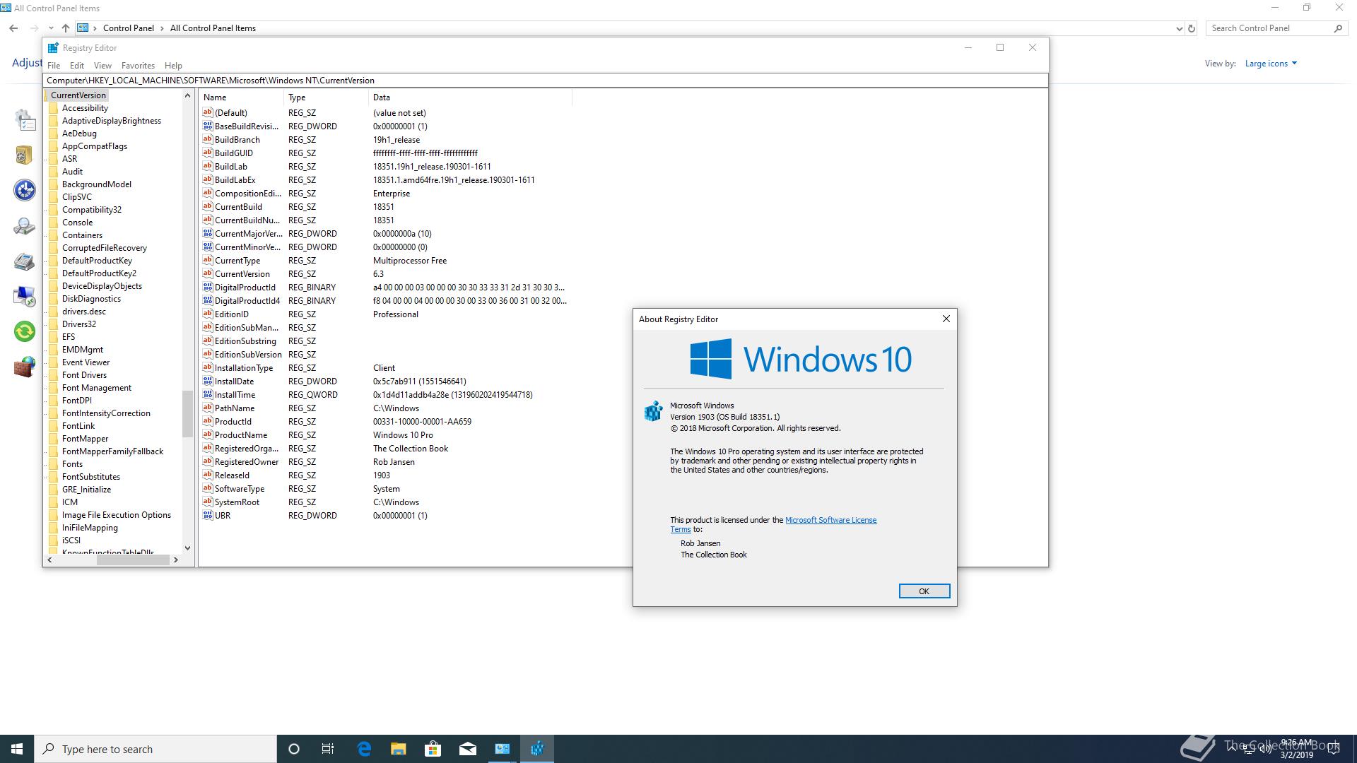The image size is (1357, 763).
Task: Go up one level in Control Panel
Action: (x=65, y=28)
